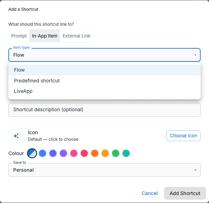Screen dimensions: 209x203
Task: Select the In-App Item tab
Action: tap(45, 36)
